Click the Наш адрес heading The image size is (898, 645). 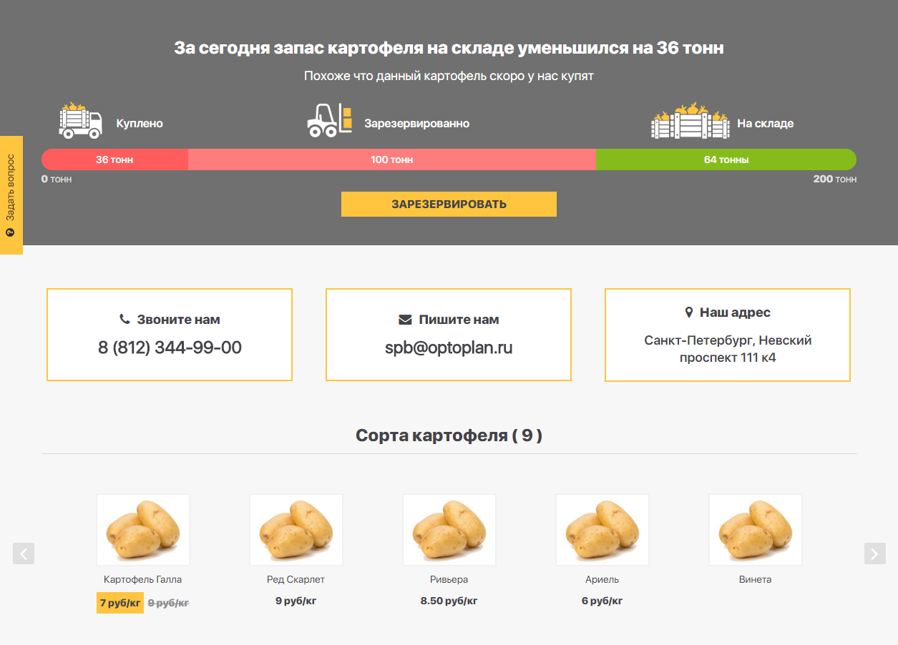735,312
